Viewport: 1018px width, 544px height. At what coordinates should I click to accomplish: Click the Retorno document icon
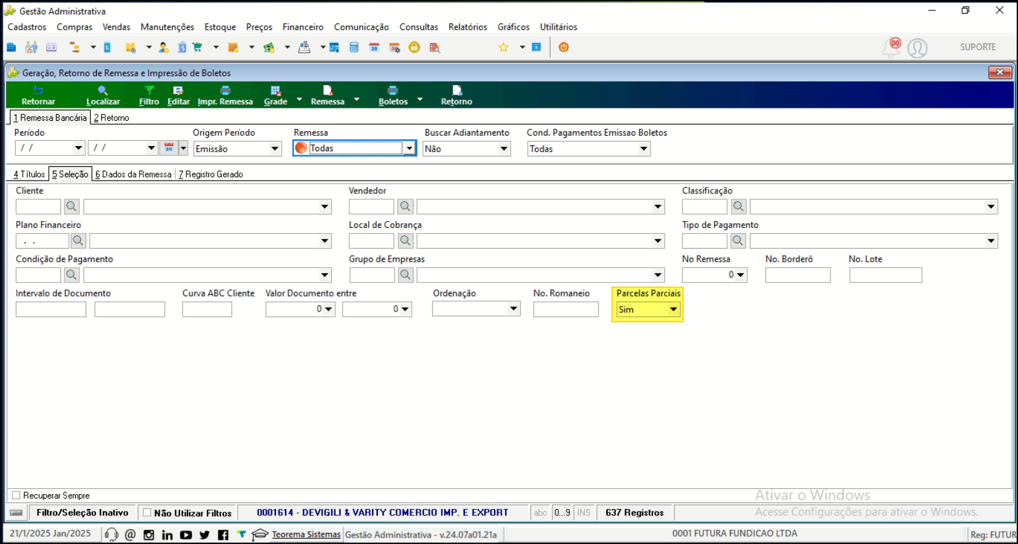coord(456,90)
